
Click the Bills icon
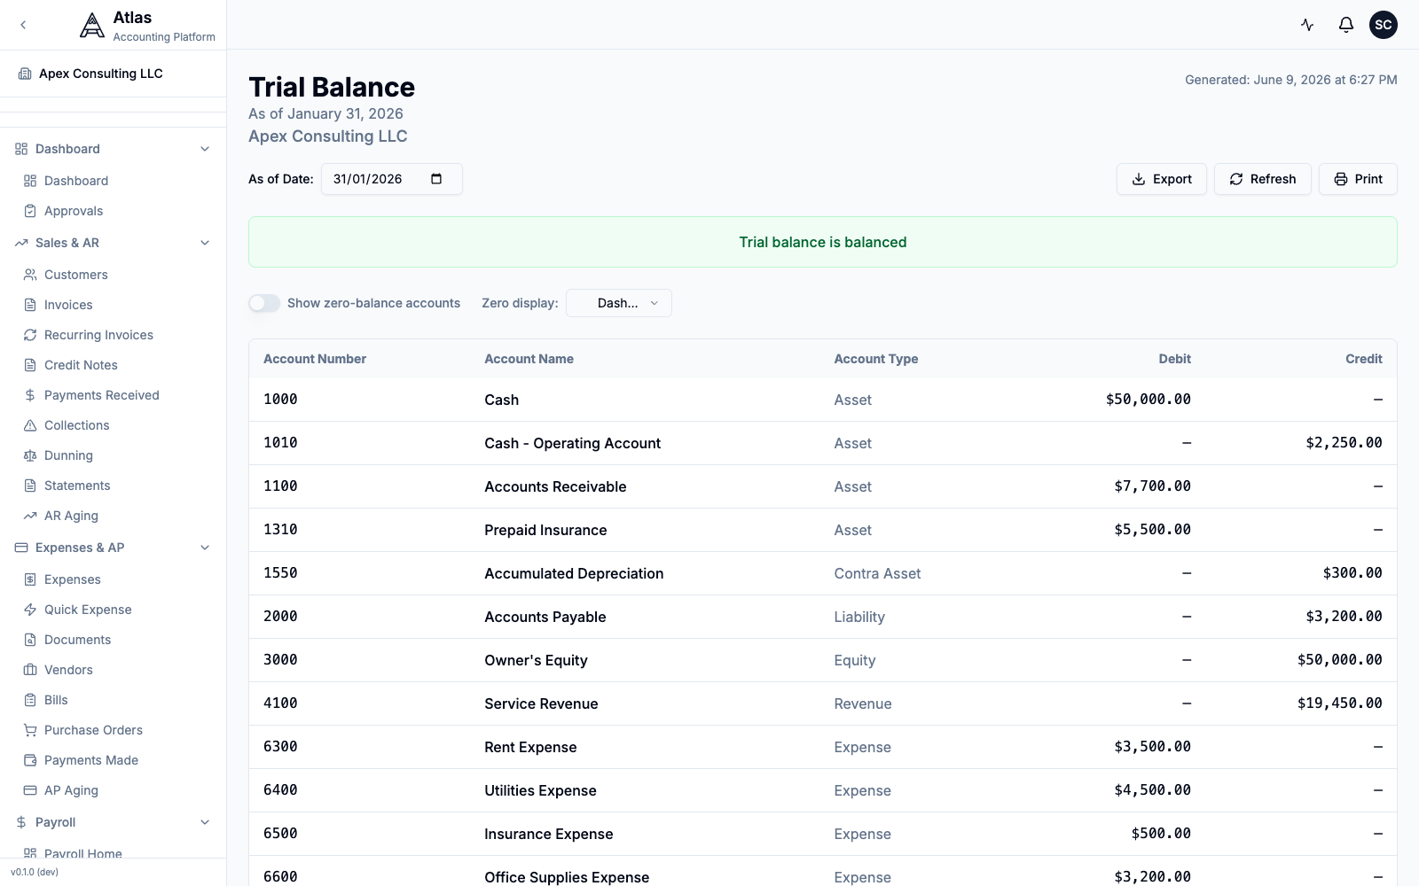coord(30,700)
